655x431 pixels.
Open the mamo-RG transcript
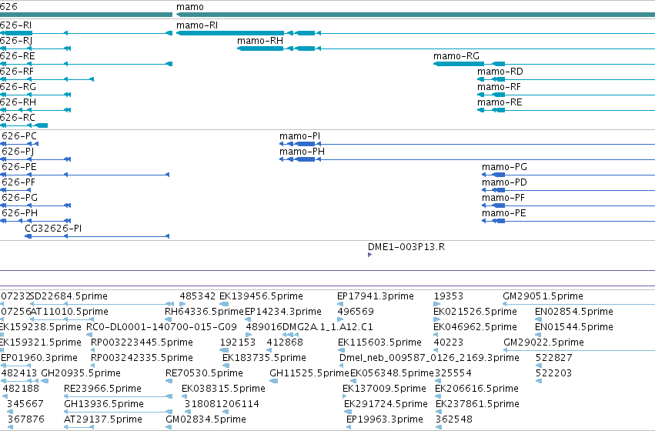point(544,64)
